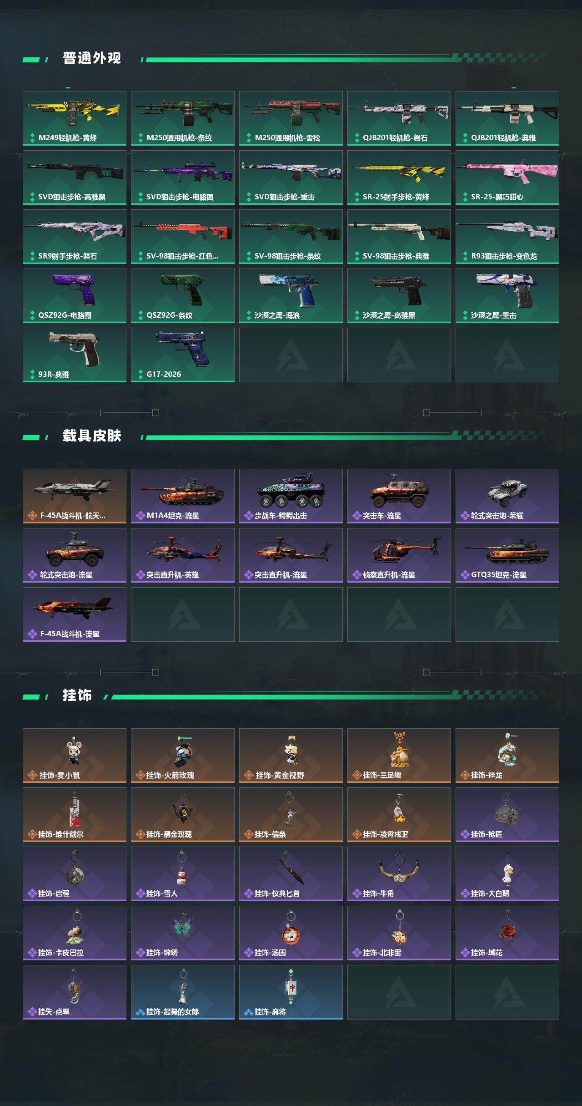Click the 普通外观 section header
The image size is (582, 1106).
[x=92, y=58]
